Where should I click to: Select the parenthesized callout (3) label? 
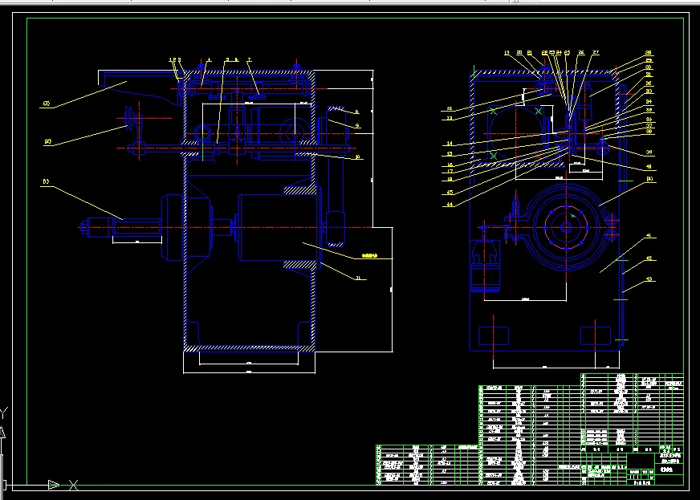tap(46, 104)
